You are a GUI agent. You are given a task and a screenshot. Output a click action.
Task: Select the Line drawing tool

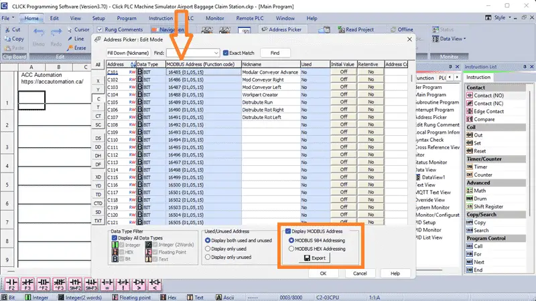(76, 39)
